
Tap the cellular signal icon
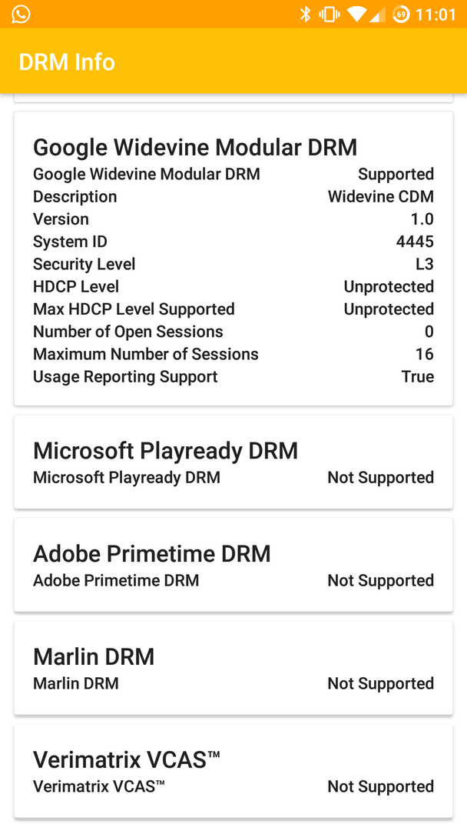(377, 14)
